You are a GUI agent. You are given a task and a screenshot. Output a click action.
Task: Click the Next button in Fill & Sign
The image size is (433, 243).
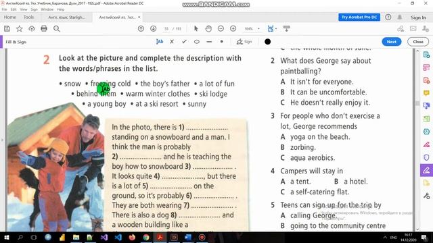click(x=391, y=42)
